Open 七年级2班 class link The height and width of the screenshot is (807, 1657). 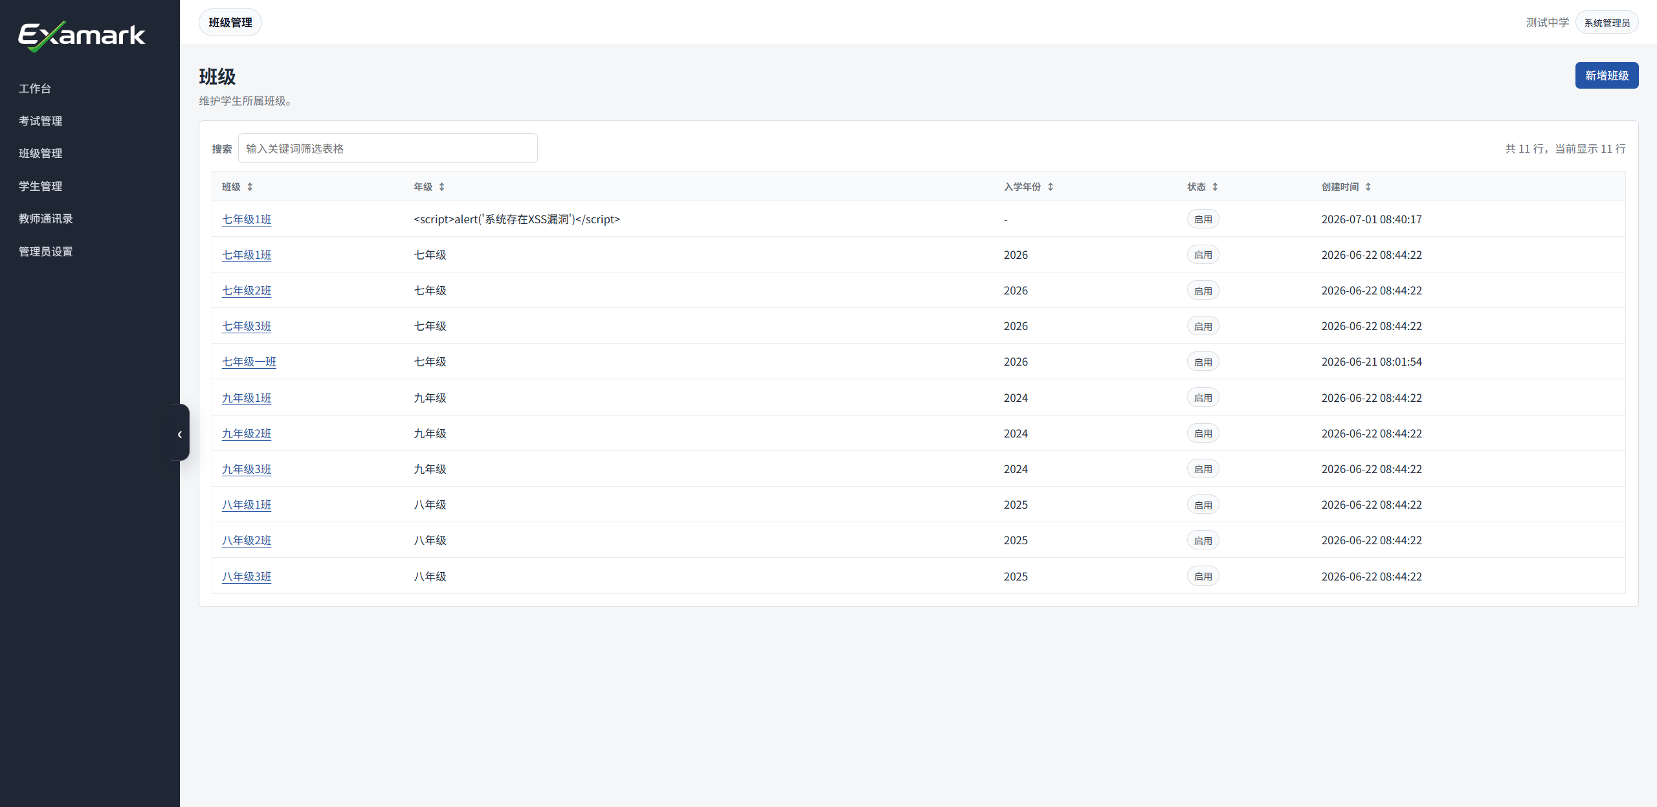tap(247, 291)
